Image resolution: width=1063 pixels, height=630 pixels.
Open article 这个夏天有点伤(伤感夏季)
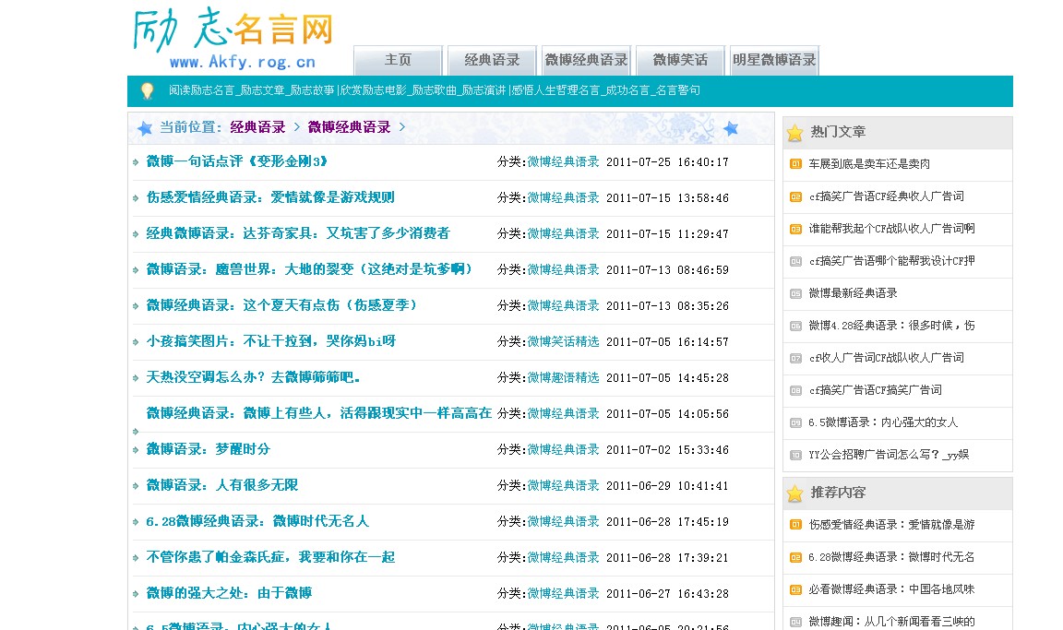(282, 304)
